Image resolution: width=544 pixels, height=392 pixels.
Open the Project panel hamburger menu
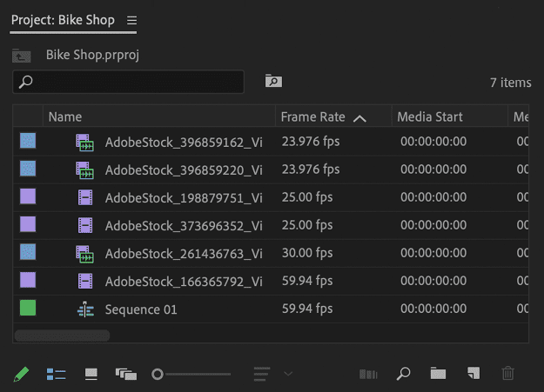point(131,21)
